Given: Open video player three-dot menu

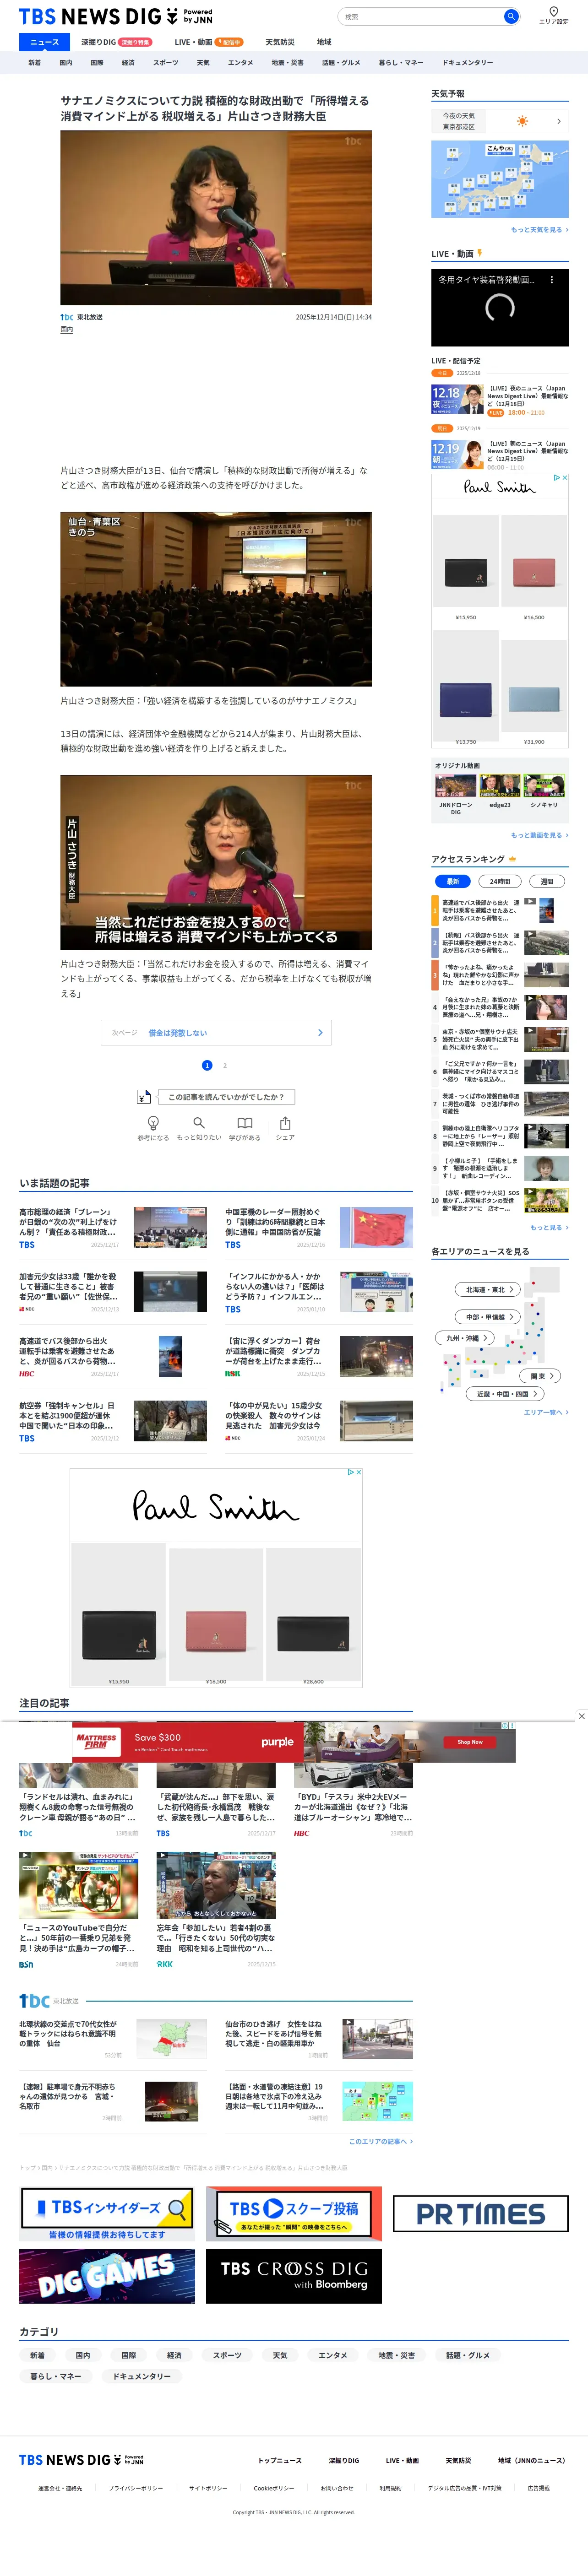Looking at the screenshot, I should pyautogui.click(x=551, y=280).
